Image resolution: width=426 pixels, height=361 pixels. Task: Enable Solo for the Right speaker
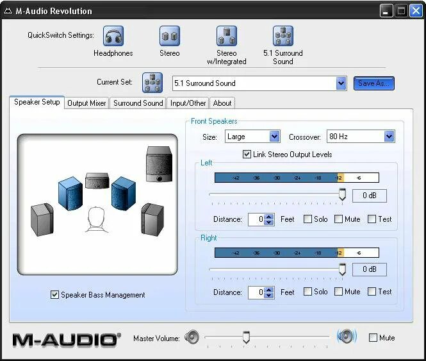point(307,292)
